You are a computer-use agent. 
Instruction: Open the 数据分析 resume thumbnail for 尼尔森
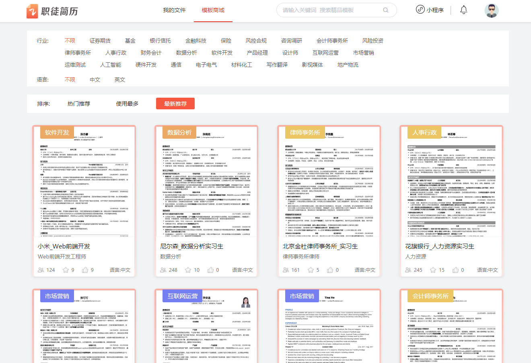206,181
